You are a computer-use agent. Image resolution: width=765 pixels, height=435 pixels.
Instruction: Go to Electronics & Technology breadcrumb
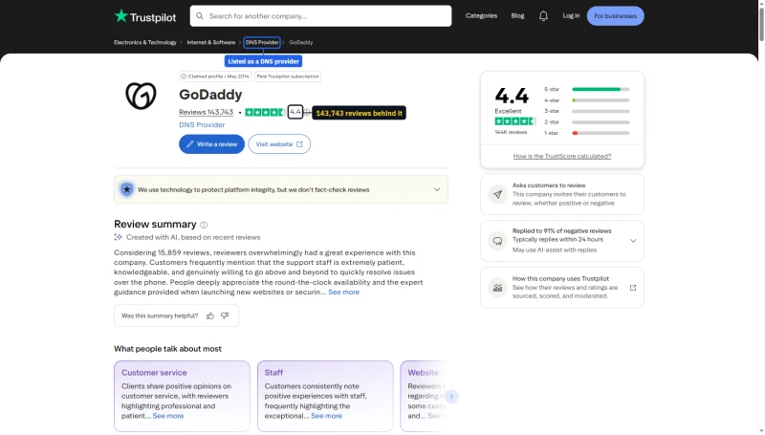(x=145, y=42)
